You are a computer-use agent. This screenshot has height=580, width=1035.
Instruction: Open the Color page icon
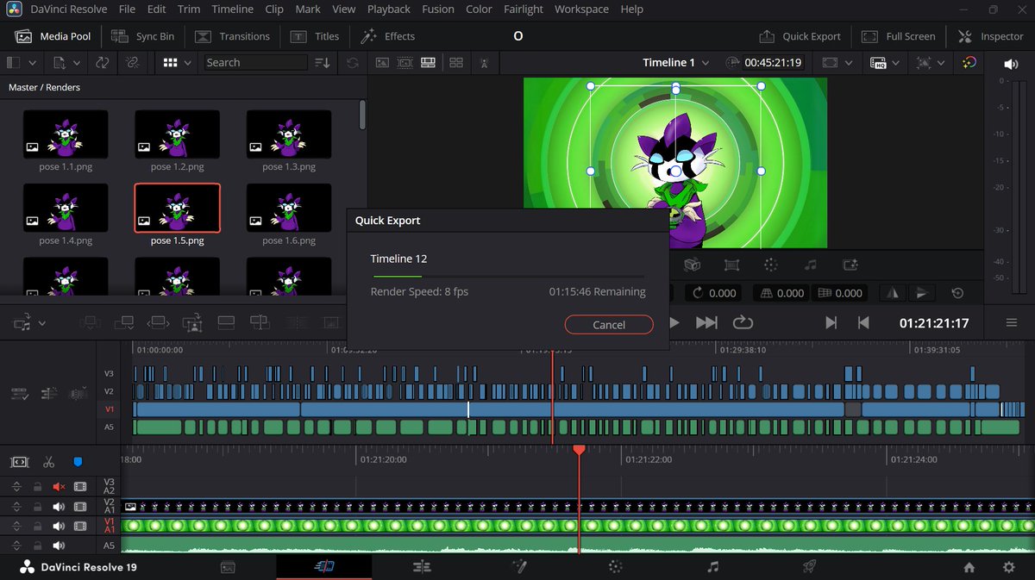point(615,567)
